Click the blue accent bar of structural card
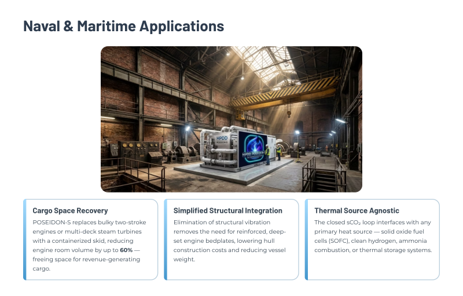463x296 pixels. point(166,239)
